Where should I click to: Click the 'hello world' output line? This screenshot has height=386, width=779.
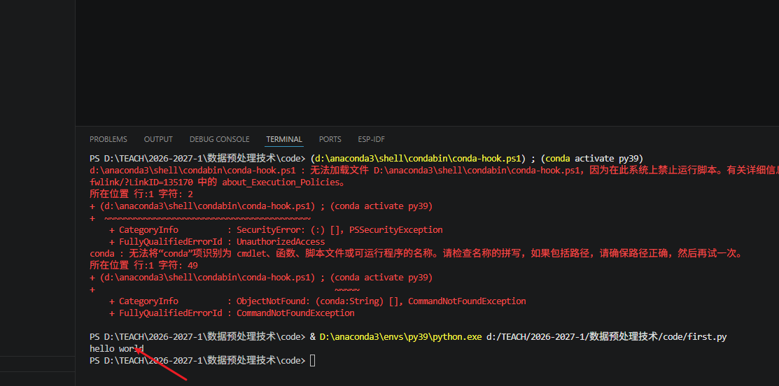coord(117,349)
